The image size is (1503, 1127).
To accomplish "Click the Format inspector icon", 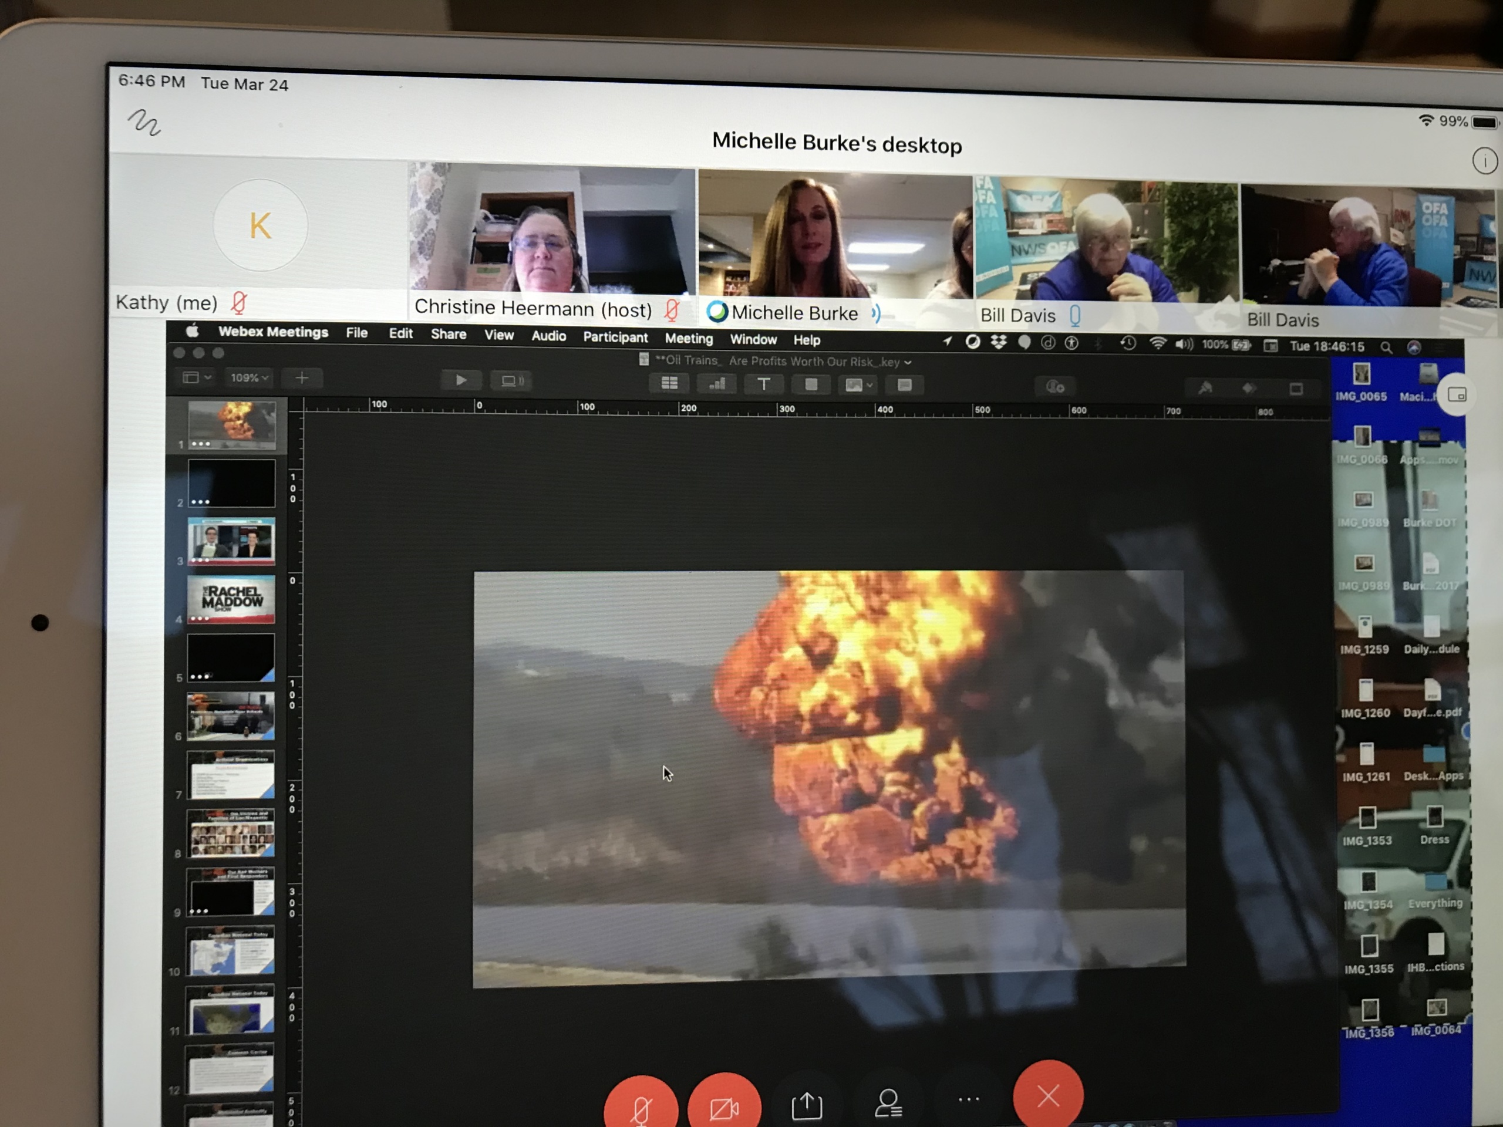I will (1205, 388).
